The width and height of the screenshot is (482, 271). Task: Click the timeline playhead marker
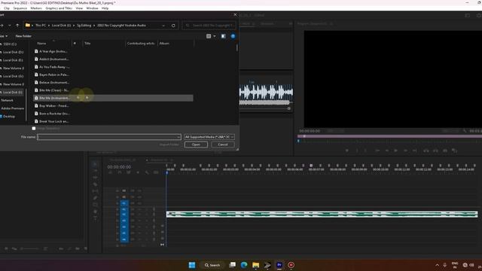click(166, 172)
